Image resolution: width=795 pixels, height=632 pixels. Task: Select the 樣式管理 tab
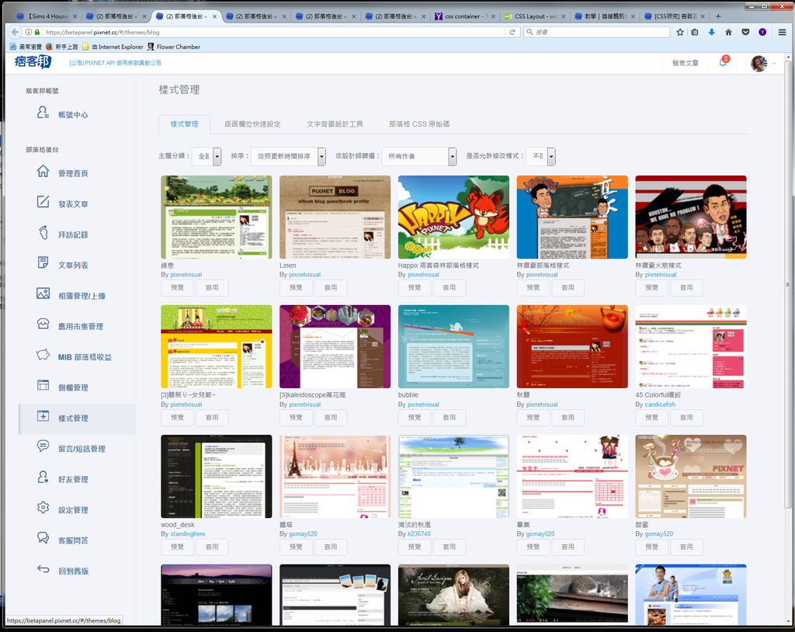184,124
